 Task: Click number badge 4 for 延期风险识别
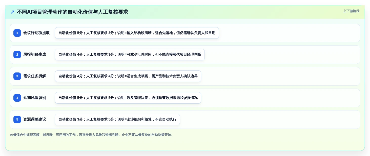(17, 98)
